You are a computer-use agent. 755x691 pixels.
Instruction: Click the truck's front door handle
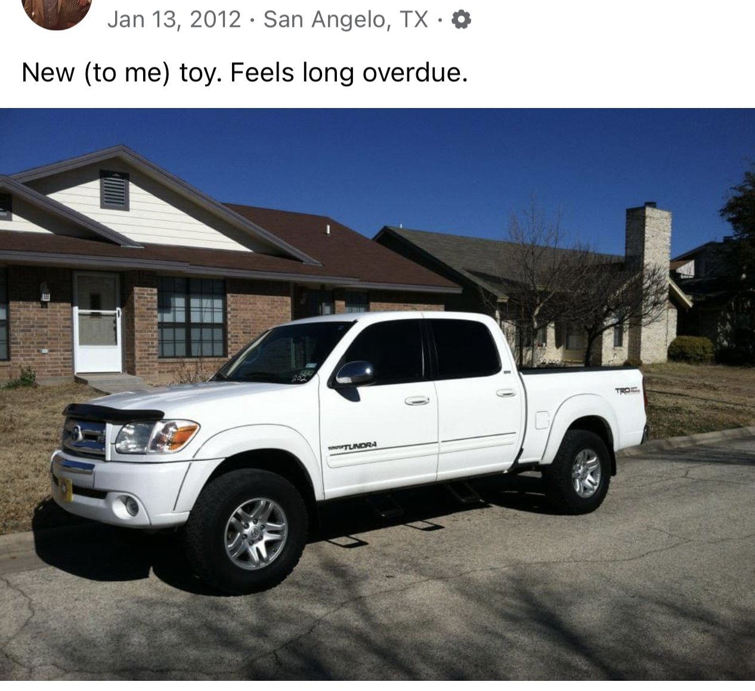pyautogui.click(x=417, y=400)
